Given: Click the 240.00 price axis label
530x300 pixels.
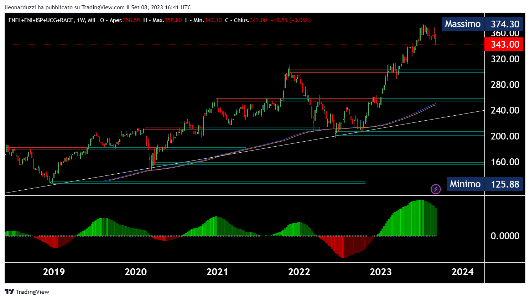Looking at the screenshot, I should point(505,110).
